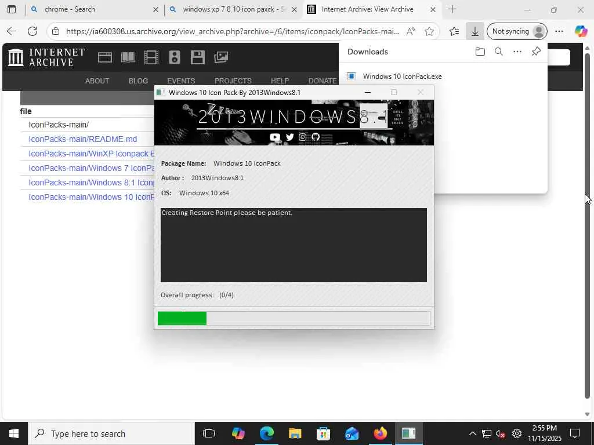The image size is (594, 445).
Task: Visit YouTube icon in installer banner
Action: 275,137
